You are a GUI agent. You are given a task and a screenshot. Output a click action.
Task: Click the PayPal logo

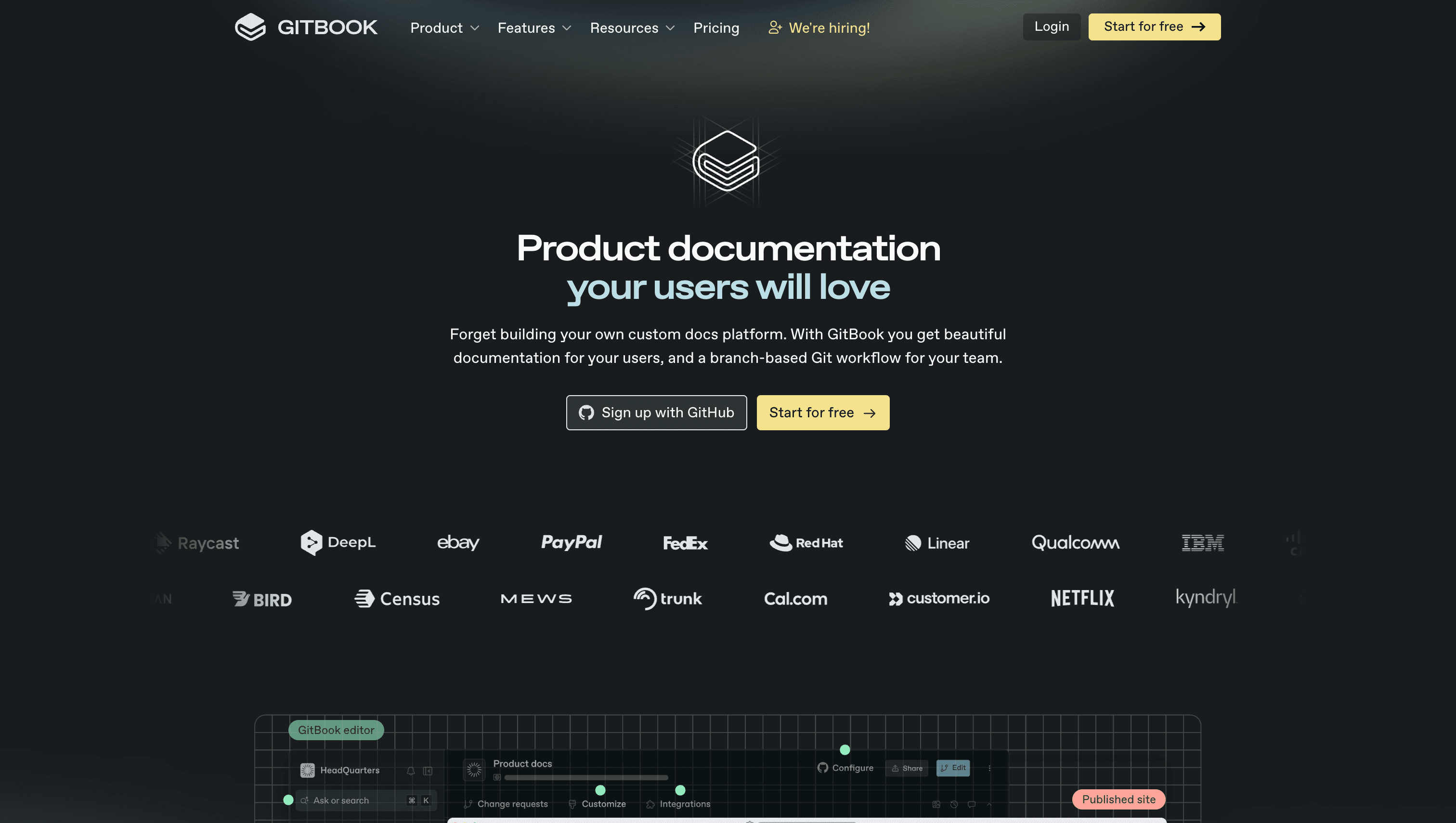click(x=571, y=542)
